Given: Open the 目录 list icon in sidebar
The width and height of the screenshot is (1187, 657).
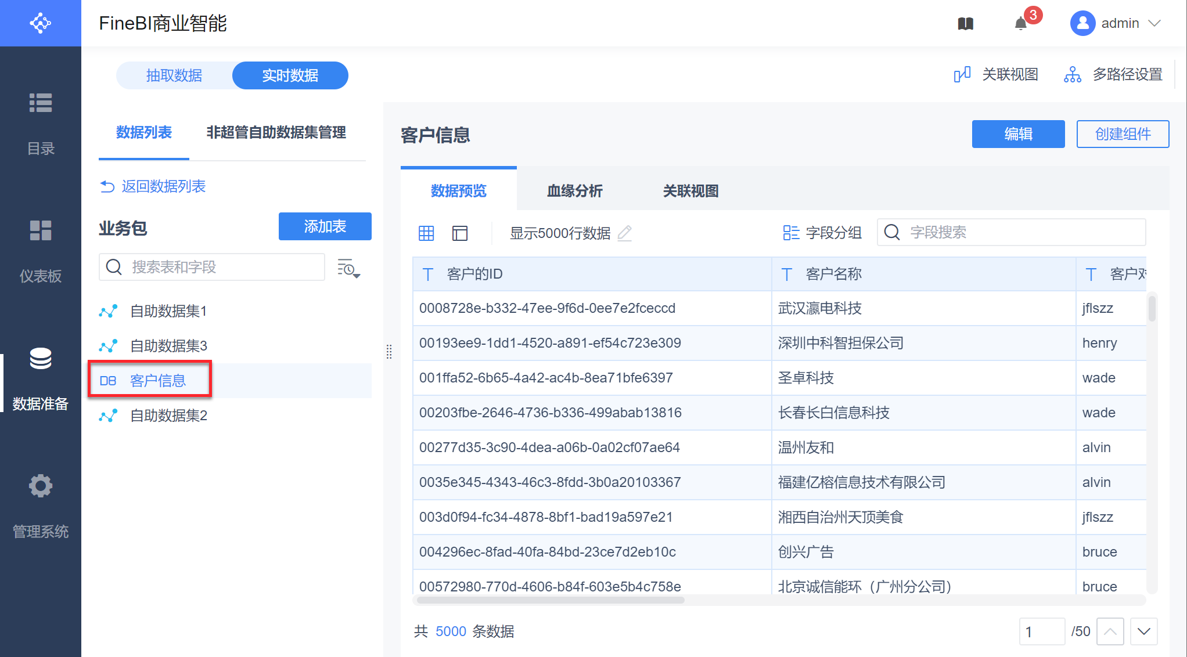Looking at the screenshot, I should [41, 103].
